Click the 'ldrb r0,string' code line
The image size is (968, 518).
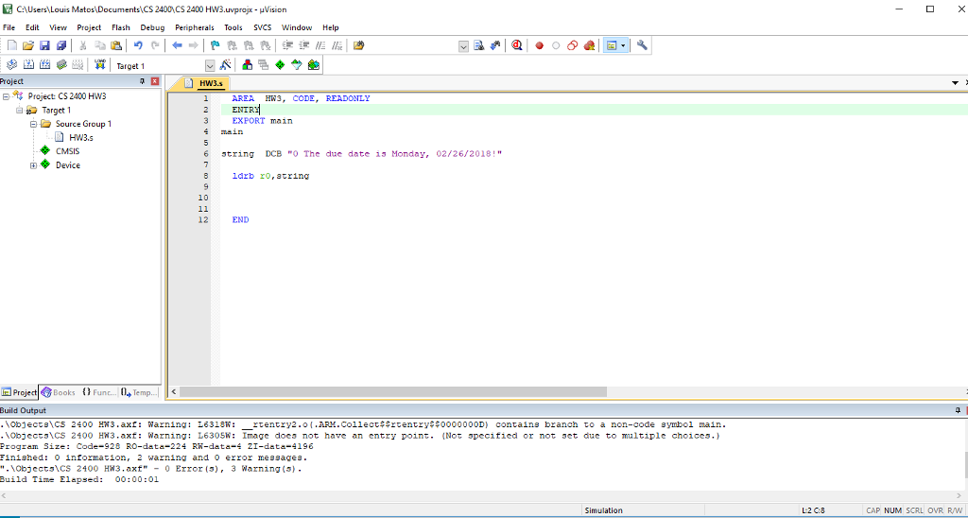270,176
